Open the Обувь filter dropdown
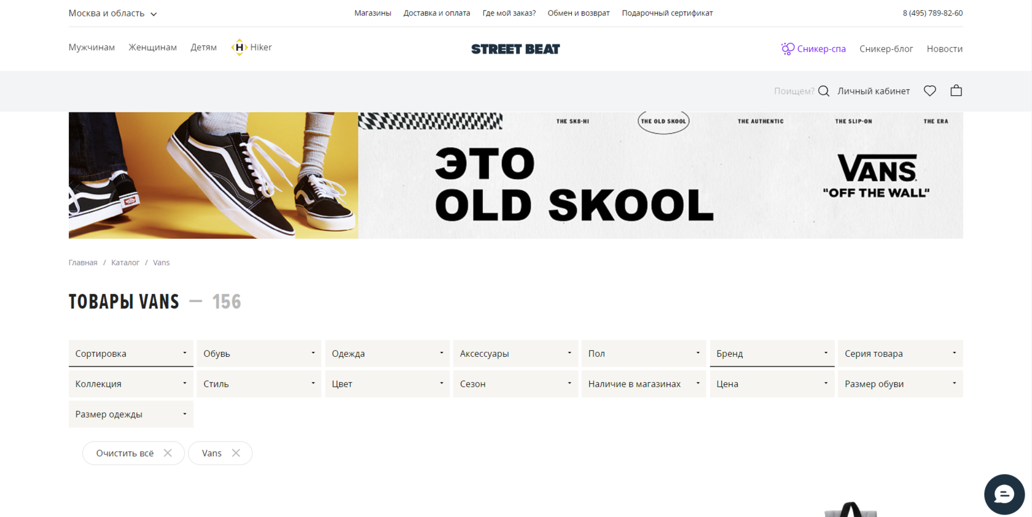The height and width of the screenshot is (517, 1032). click(x=259, y=354)
